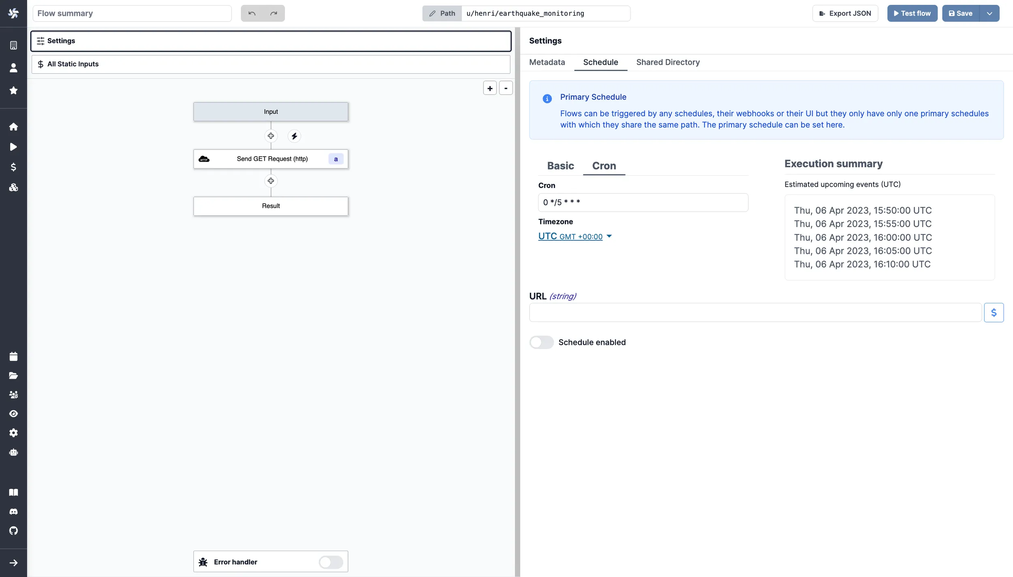
Task: Open GitHub icon in sidebar
Action: (13, 530)
